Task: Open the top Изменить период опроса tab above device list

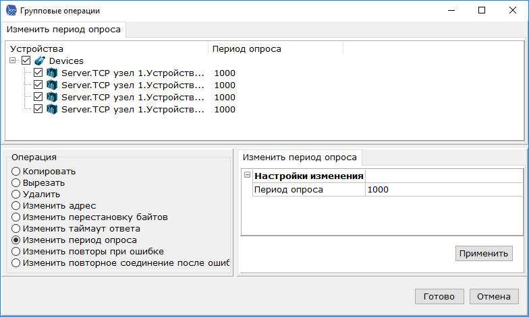Action: tap(63, 30)
